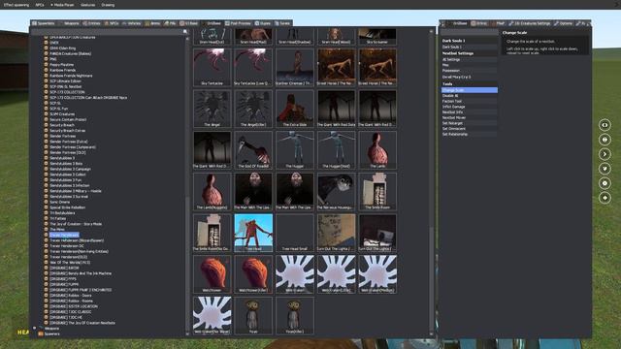Select the Inflict Damage tool
Image resolution: width=621 pixels, height=349 pixels.
tap(470, 107)
